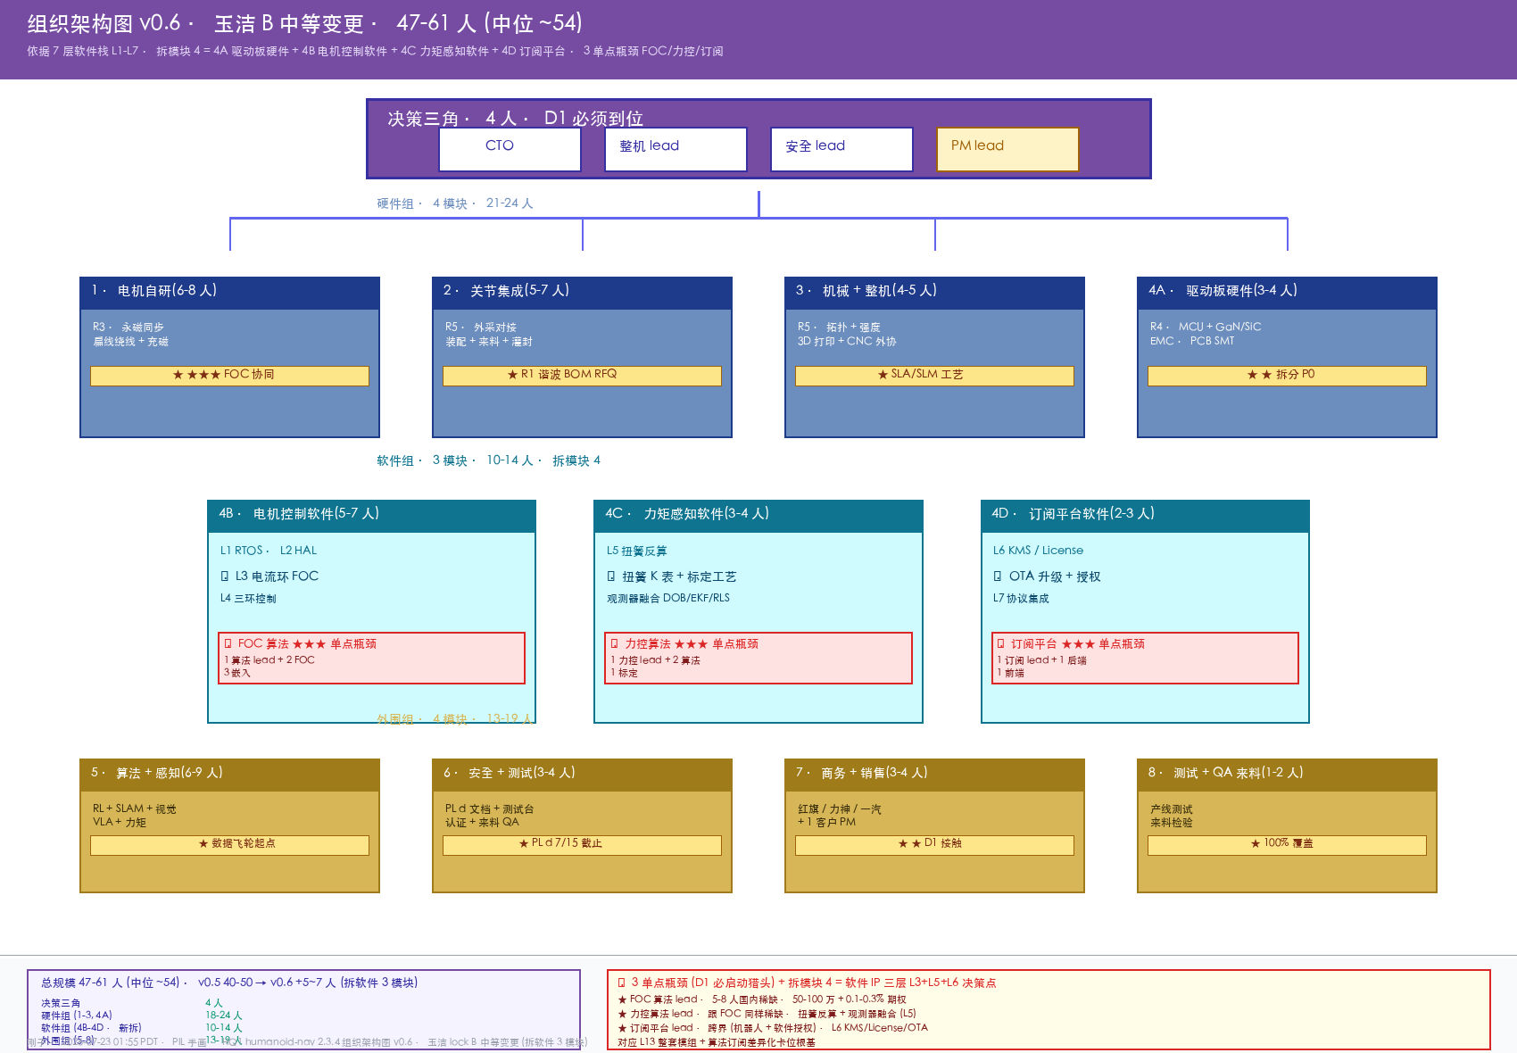Screen dimensions: 1517x1053
Task: Click the '★ 订阅平台 lead' note line
Action: pyautogui.click(x=773, y=1028)
